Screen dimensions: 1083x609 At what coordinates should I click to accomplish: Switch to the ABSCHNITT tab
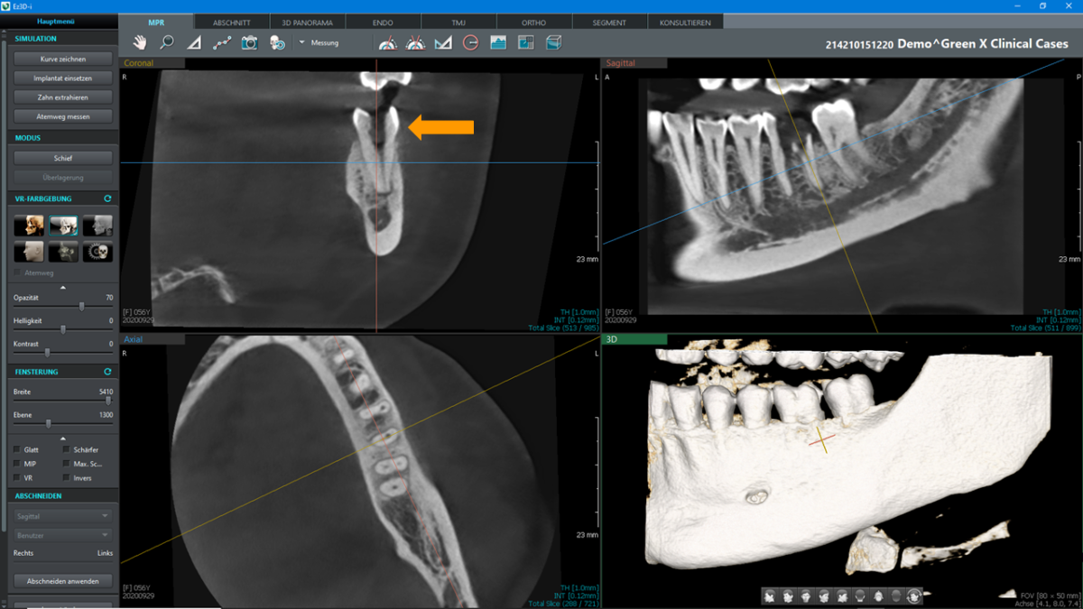click(x=232, y=23)
